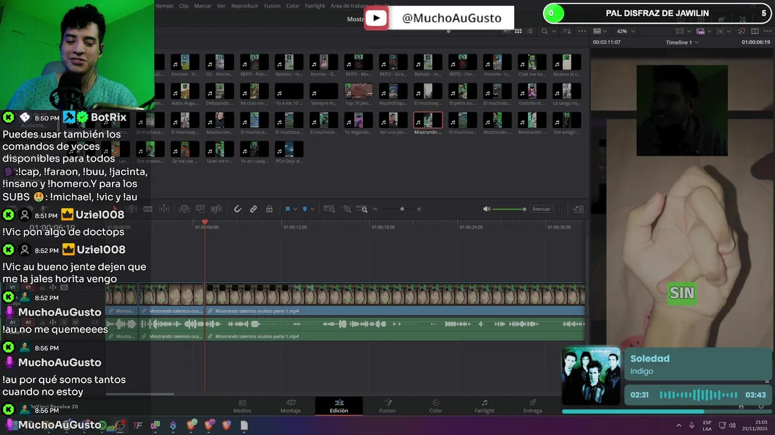This screenshot has height=435, width=775.
Task: Select the 'Top 10 peo...' clip thumbnail
Action: coord(358,91)
